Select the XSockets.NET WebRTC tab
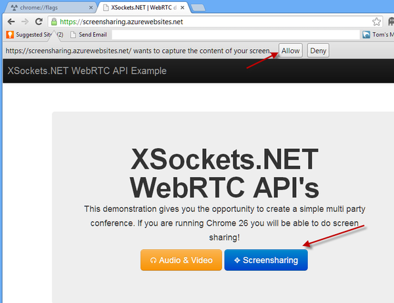The height and width of the screenshot is (303, 394). coord(141,7)
